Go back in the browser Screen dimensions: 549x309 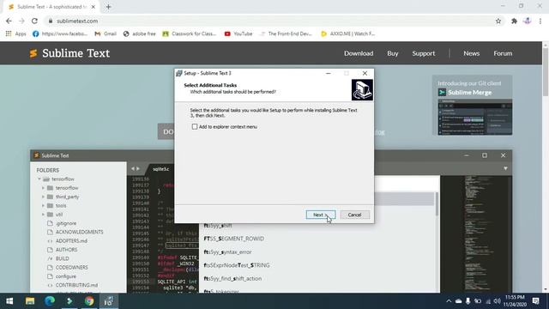coord(9,21)
